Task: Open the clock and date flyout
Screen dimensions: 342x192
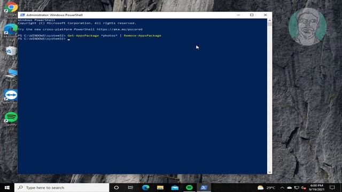Action: [x=316, y=188]
